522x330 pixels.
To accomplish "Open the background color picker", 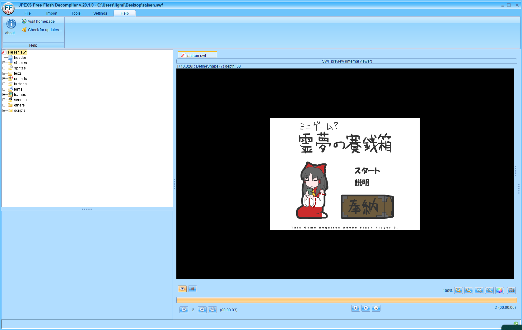I will 500,290.
